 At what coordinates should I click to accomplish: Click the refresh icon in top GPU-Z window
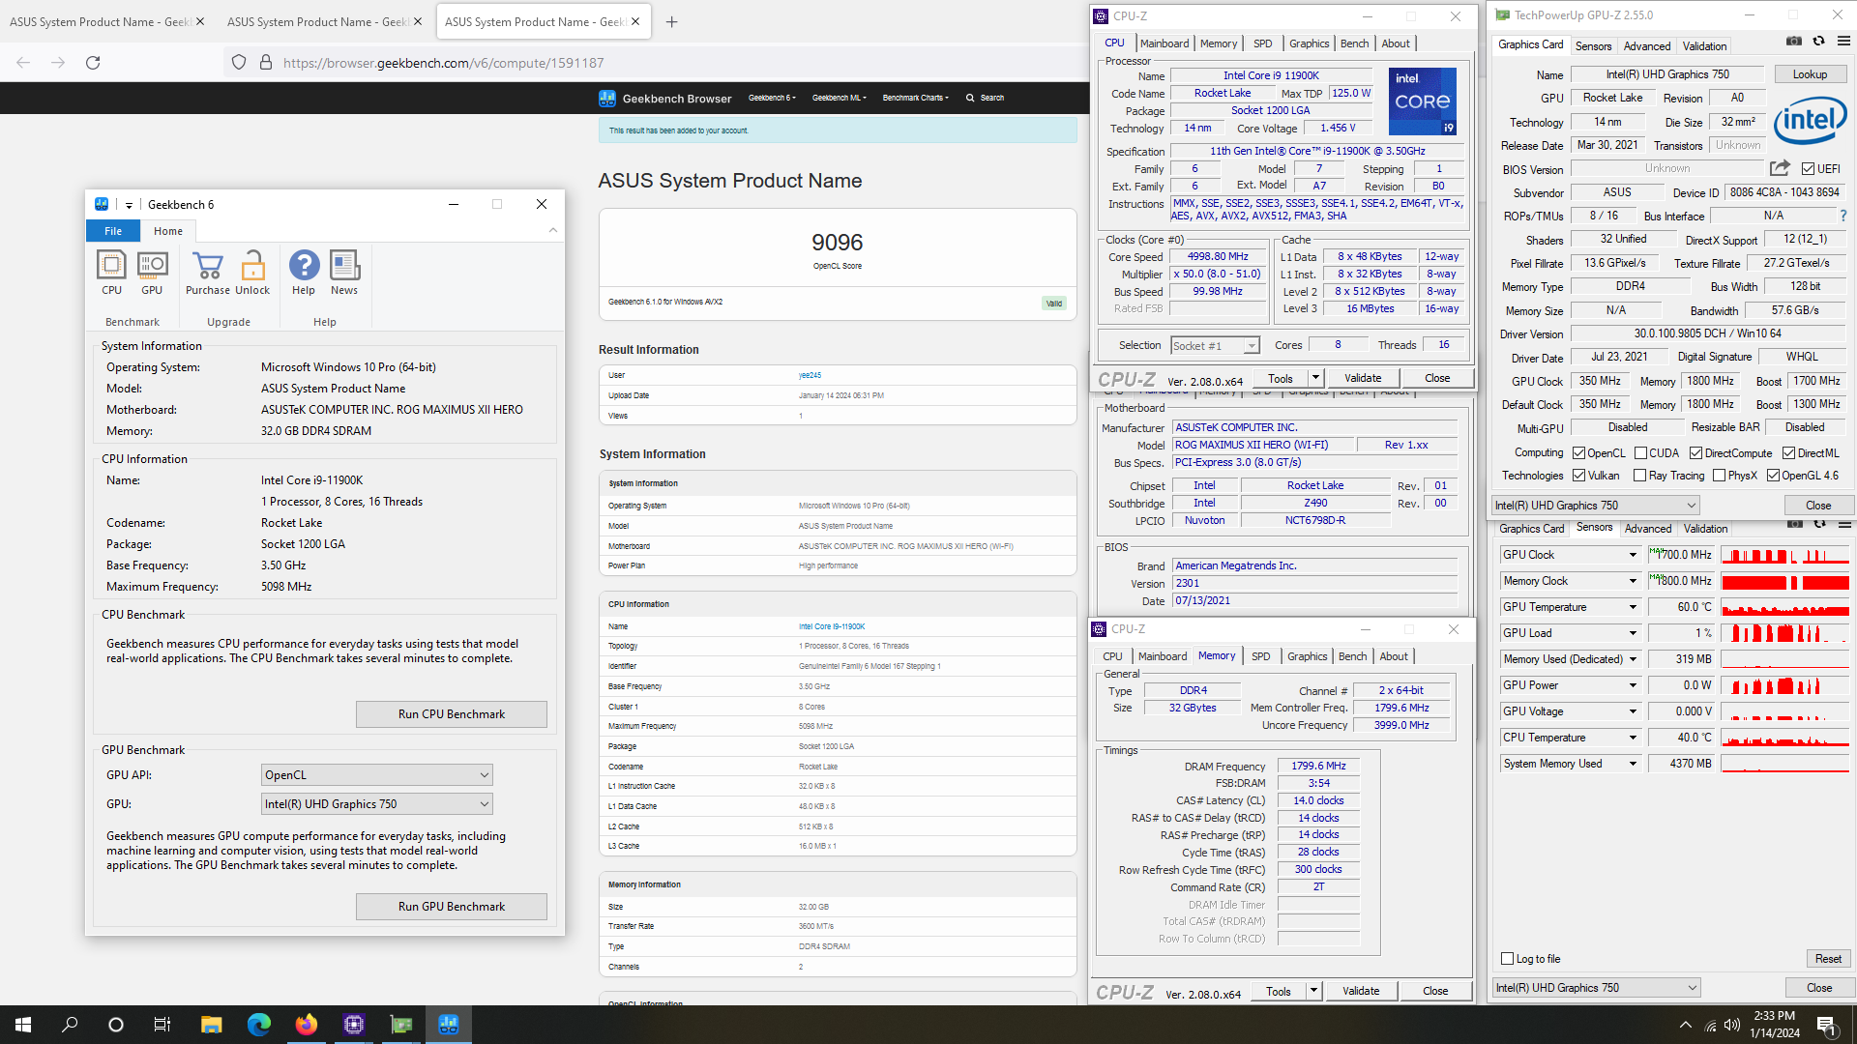1819,41
